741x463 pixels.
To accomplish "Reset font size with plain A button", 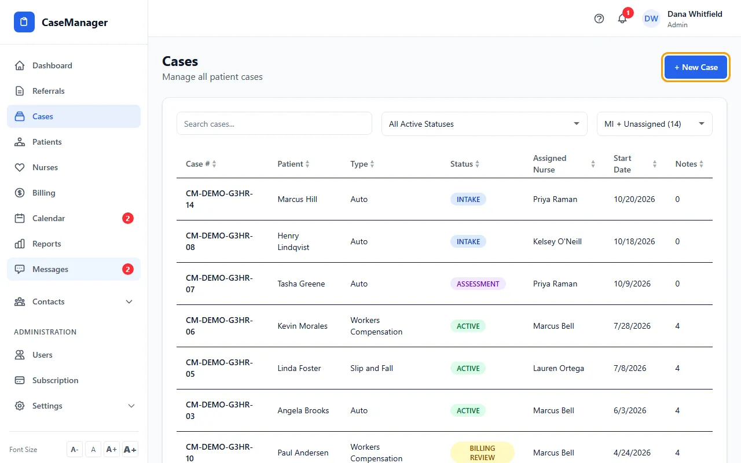I will pyautogui.click(x=93, y=450).
